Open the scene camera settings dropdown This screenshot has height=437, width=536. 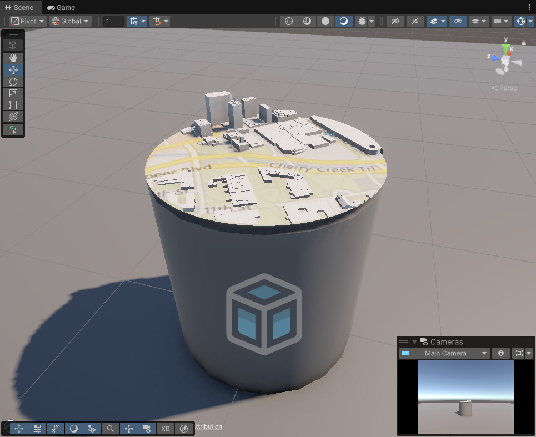pyautogui.click(x=501, y=21)
